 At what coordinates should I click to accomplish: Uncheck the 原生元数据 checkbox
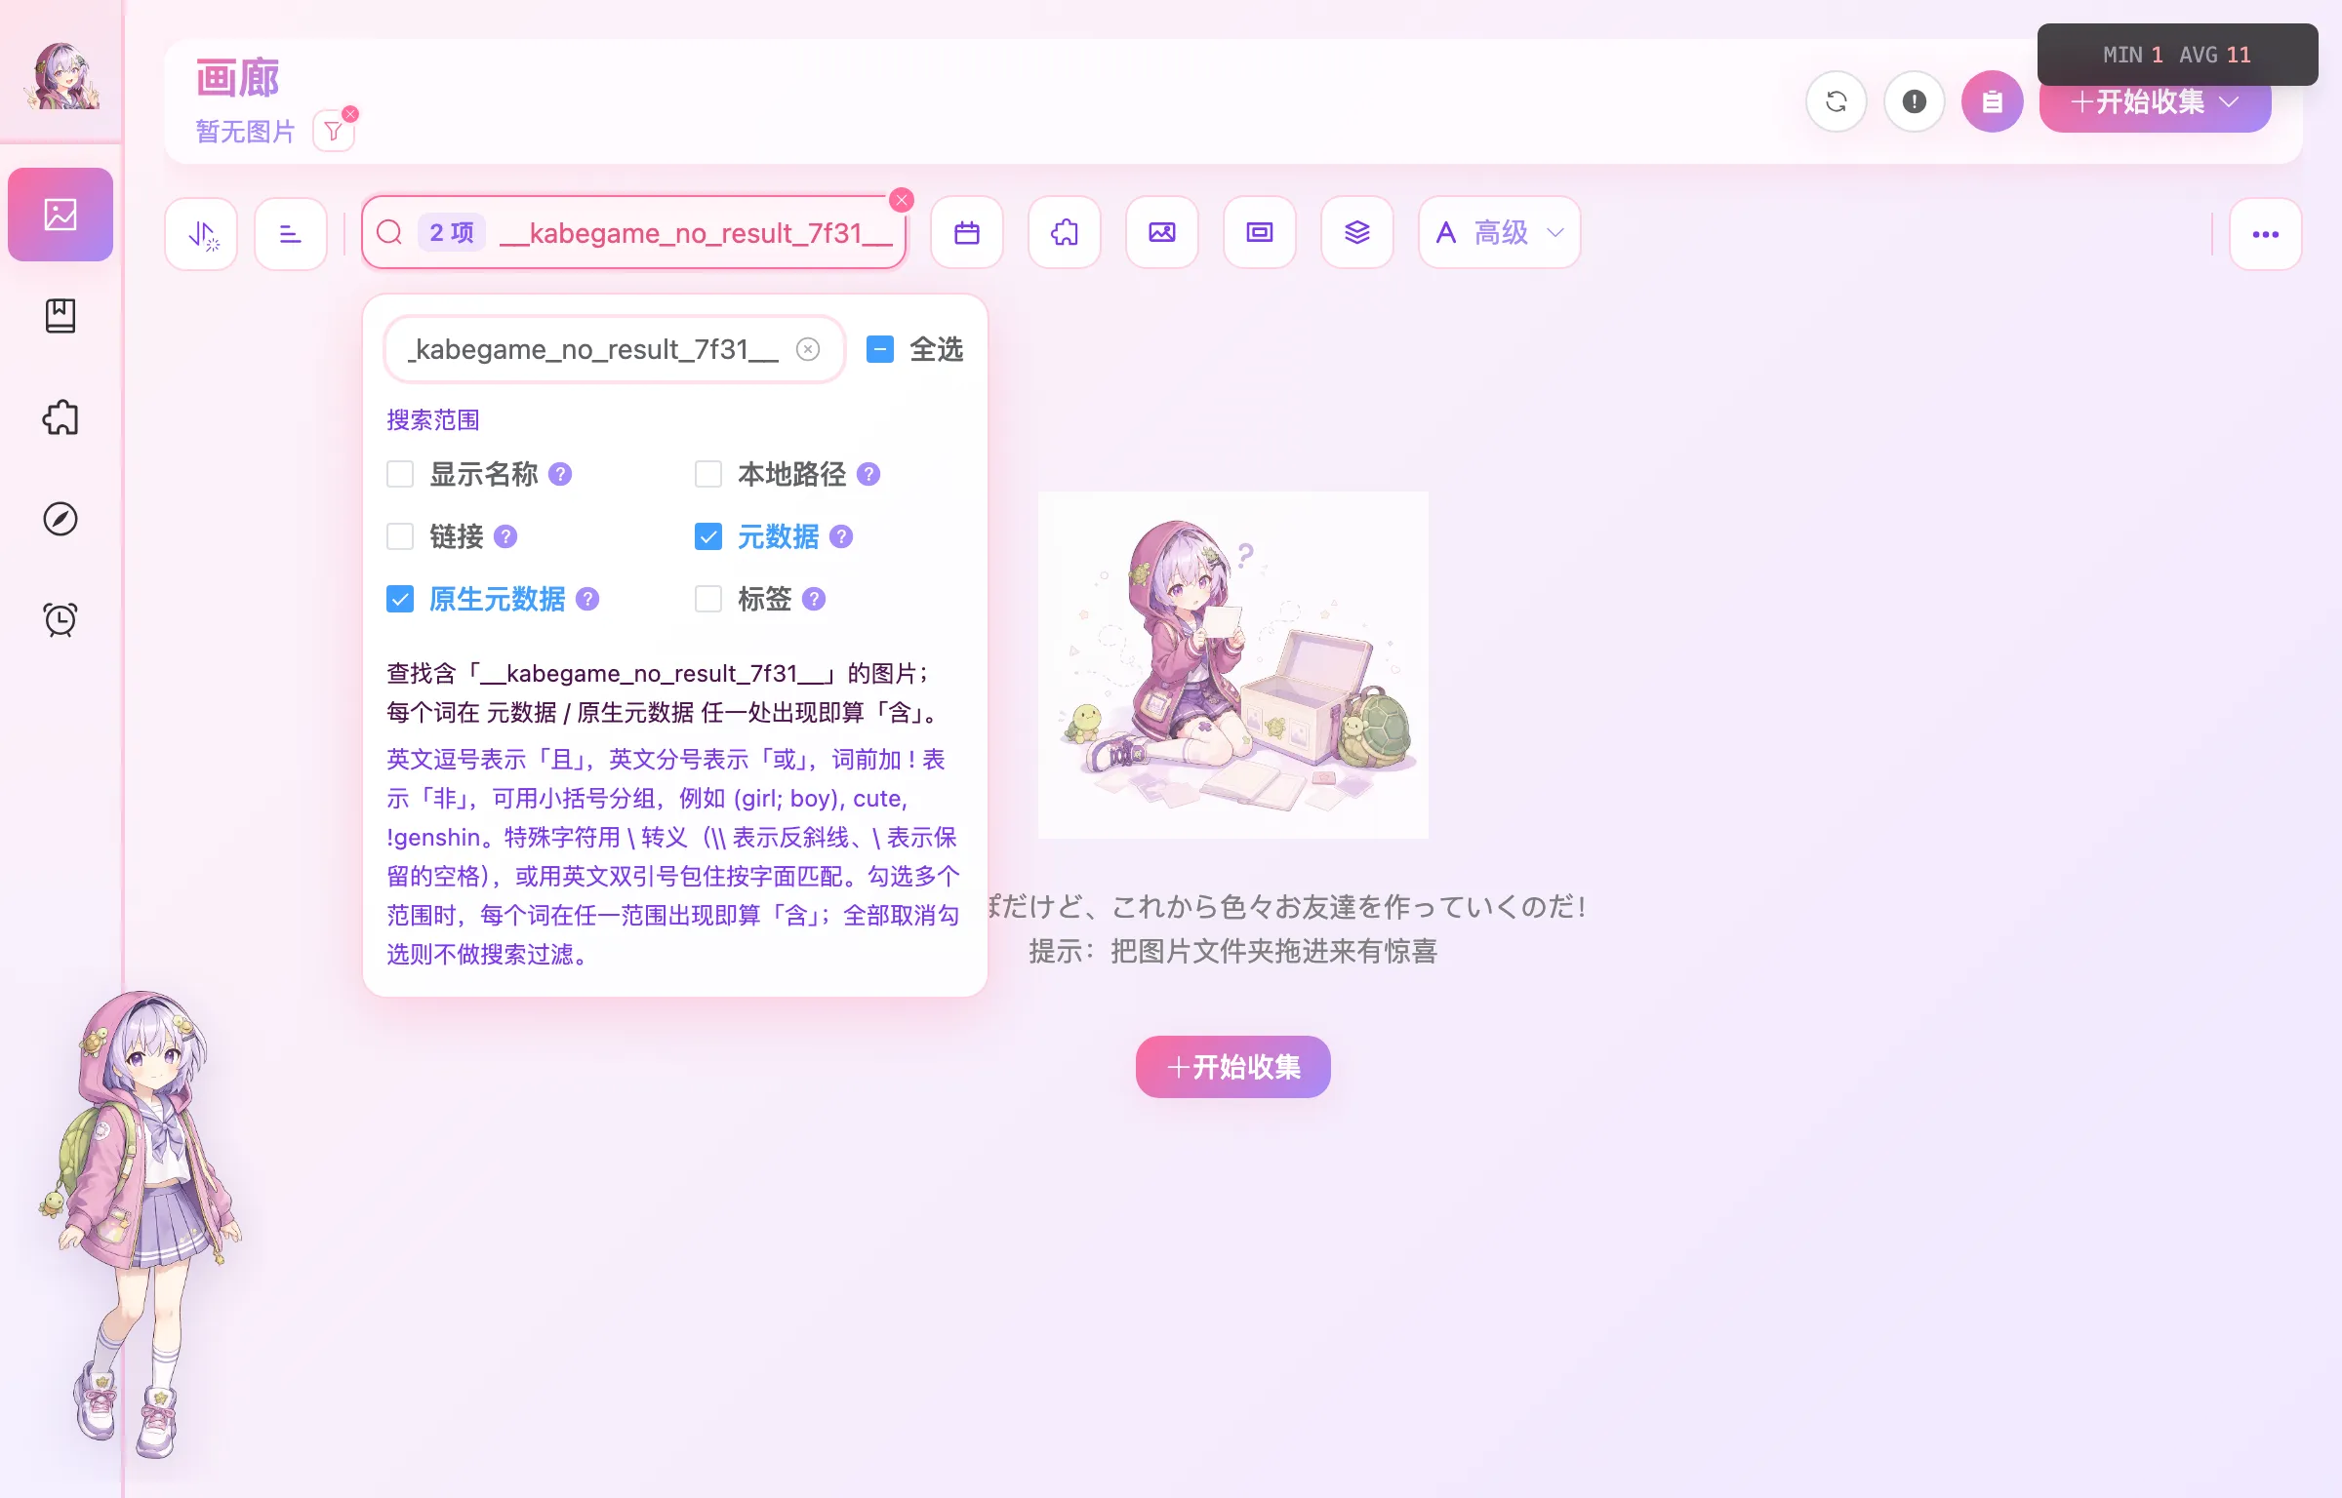click(x=400, y=599)
